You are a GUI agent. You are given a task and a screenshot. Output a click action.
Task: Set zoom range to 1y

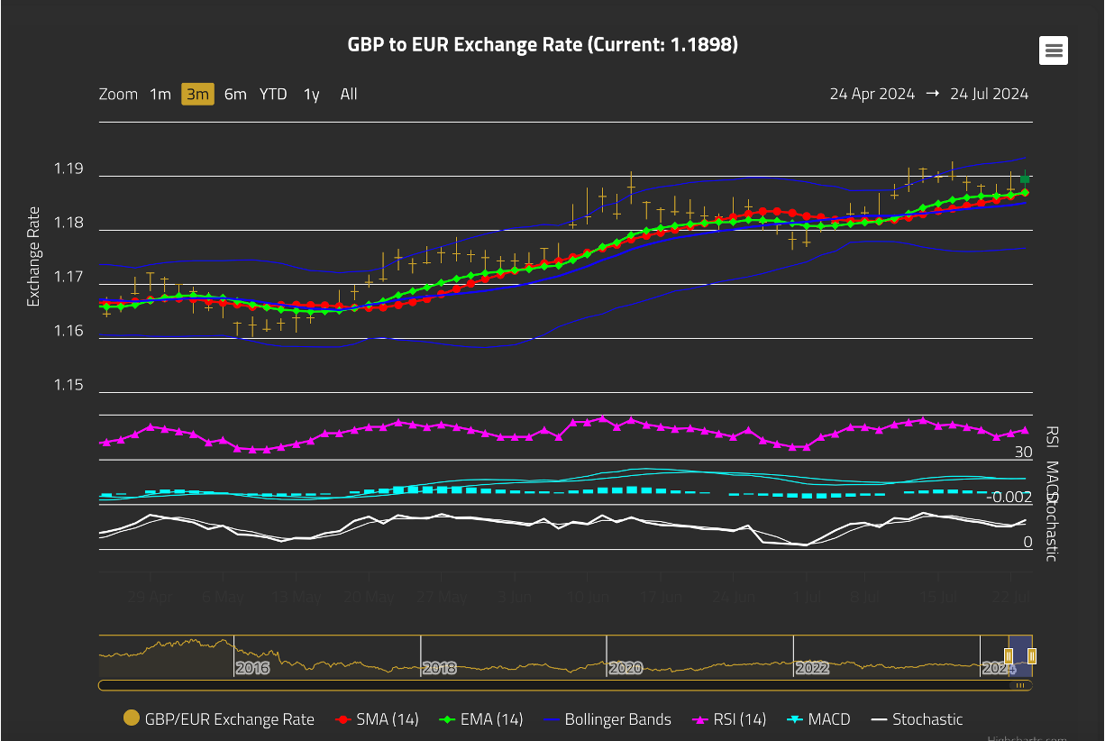[311, 94]
